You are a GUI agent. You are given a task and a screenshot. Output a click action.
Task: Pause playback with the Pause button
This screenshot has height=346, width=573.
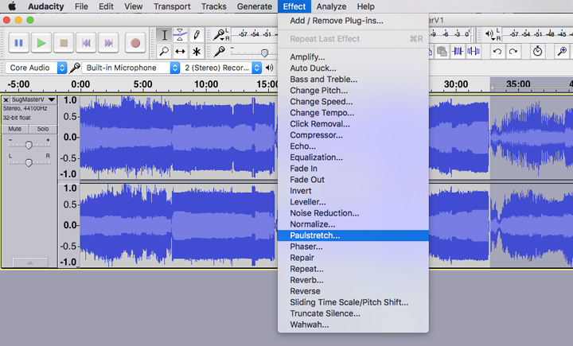[18, 43]
